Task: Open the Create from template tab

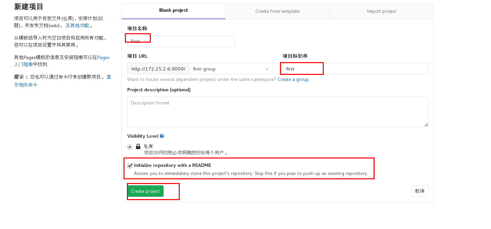Action: pyautogui.click(x=277, y=11)
